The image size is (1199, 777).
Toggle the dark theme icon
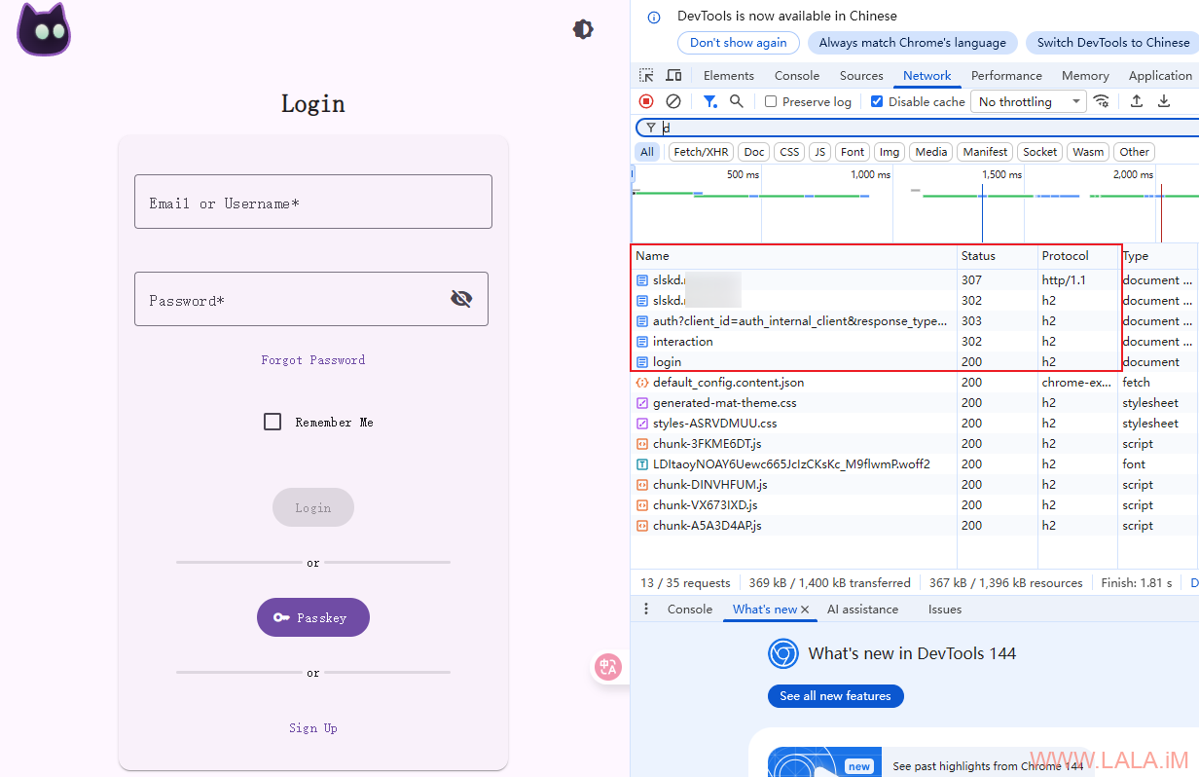583,29
